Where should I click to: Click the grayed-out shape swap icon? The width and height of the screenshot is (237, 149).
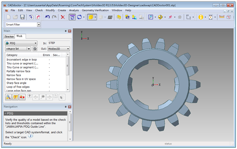[x=141, y=17]
